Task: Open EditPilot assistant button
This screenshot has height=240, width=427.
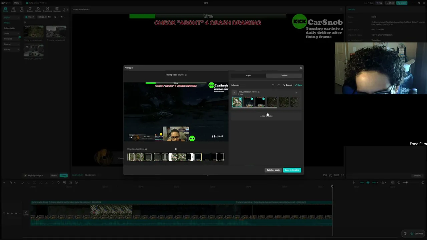Action: (417, 234)
